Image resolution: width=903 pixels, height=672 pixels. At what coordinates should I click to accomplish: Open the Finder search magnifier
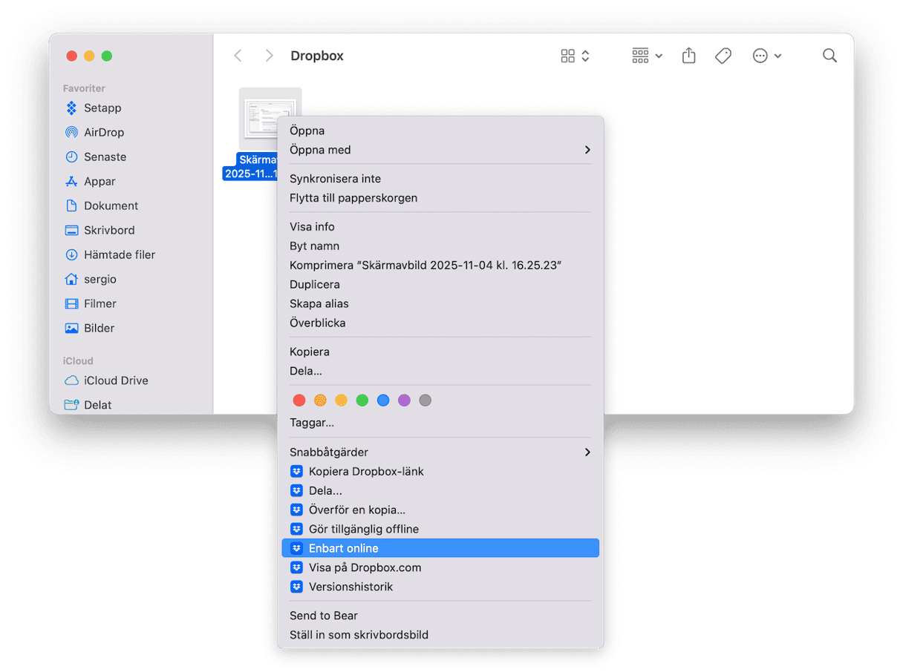829,56
